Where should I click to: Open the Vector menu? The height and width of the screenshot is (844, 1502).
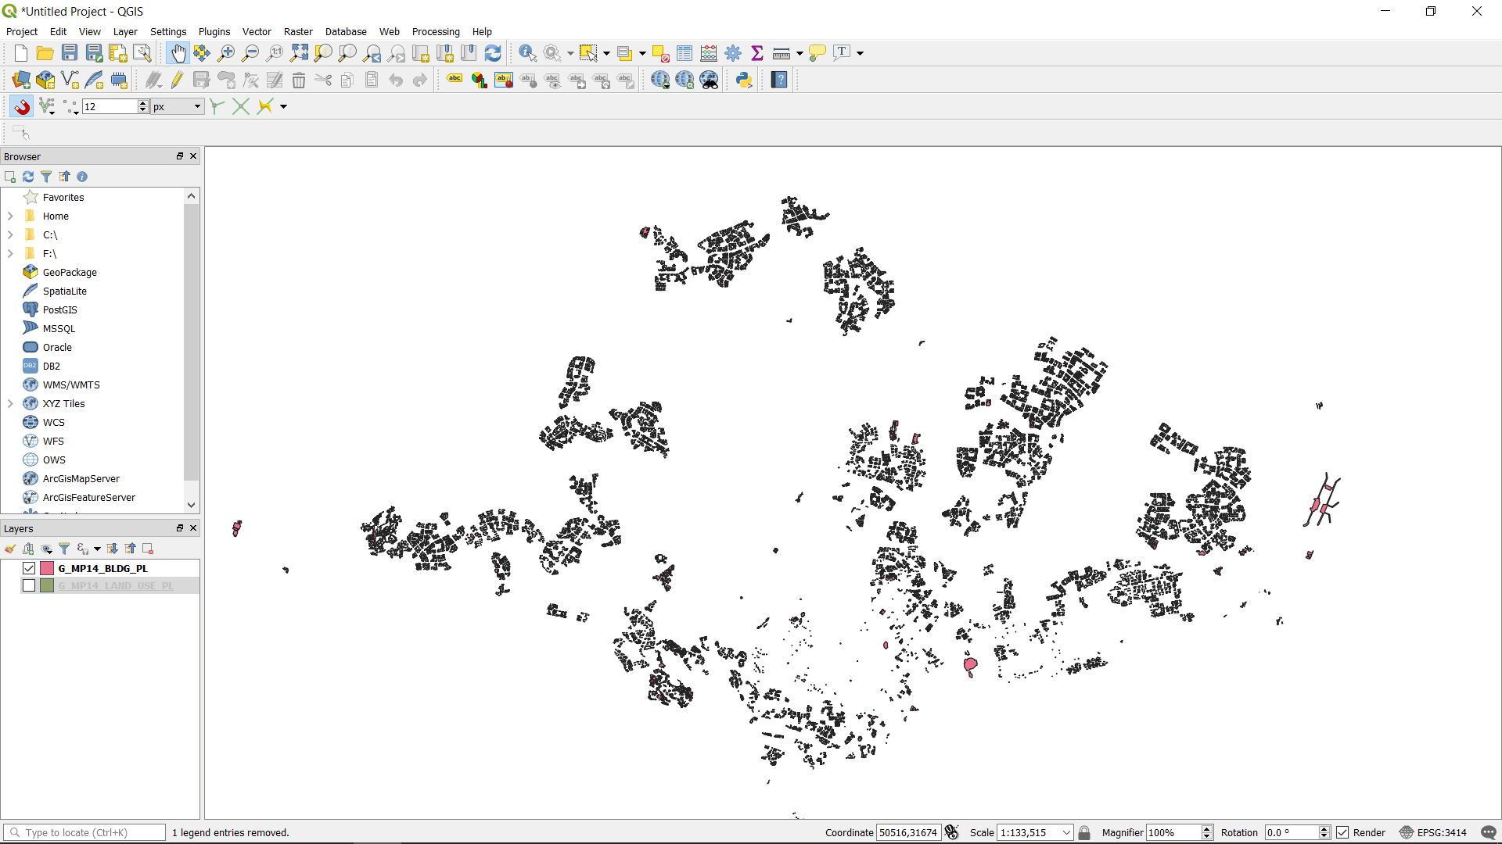pyautogui.click(x=257, y=31)
